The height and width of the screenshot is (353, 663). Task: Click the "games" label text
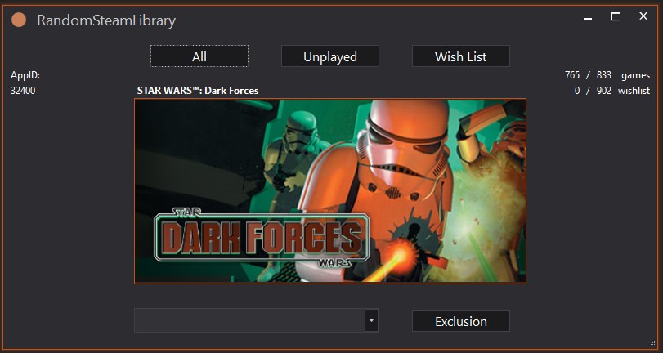click(x=635, y=75)
